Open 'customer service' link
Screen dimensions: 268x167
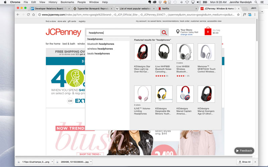tap(198, 21)
